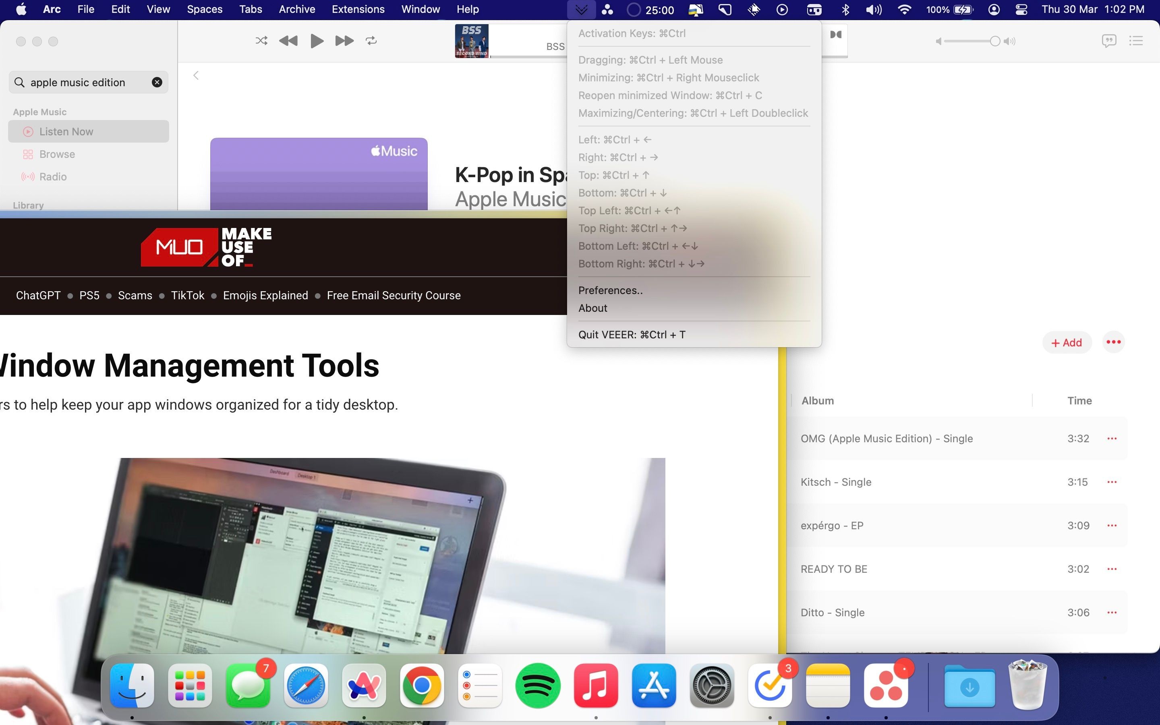Open Free Email Security Course link
This screenshot has height=725, width=1160.
[x=394, y=295]
